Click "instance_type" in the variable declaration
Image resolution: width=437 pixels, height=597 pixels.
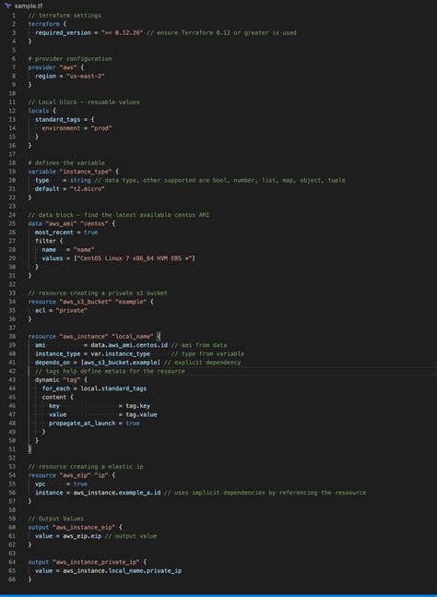click(85, 172)
